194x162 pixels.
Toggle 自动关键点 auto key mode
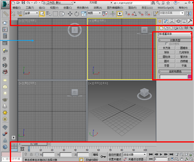tap(115, 154)
